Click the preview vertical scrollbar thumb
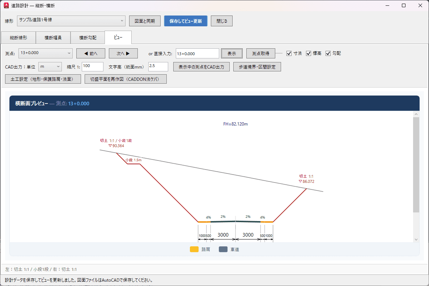Viewport: 429px width, 286px height. pyautogui.click(x=416, y=164)
